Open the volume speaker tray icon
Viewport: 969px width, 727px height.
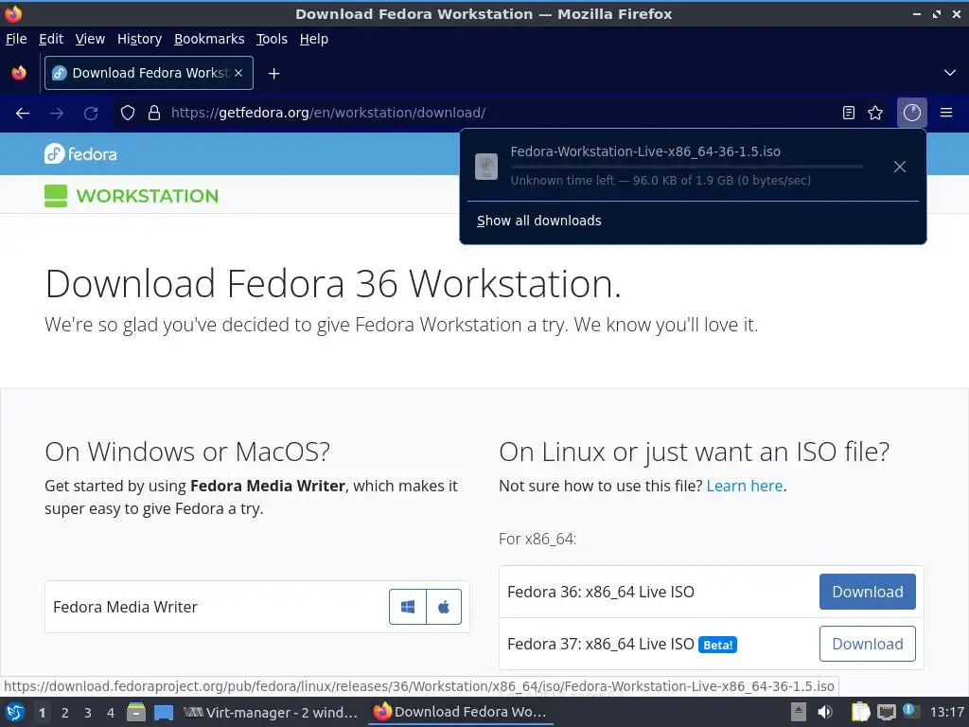pos(825,712)
